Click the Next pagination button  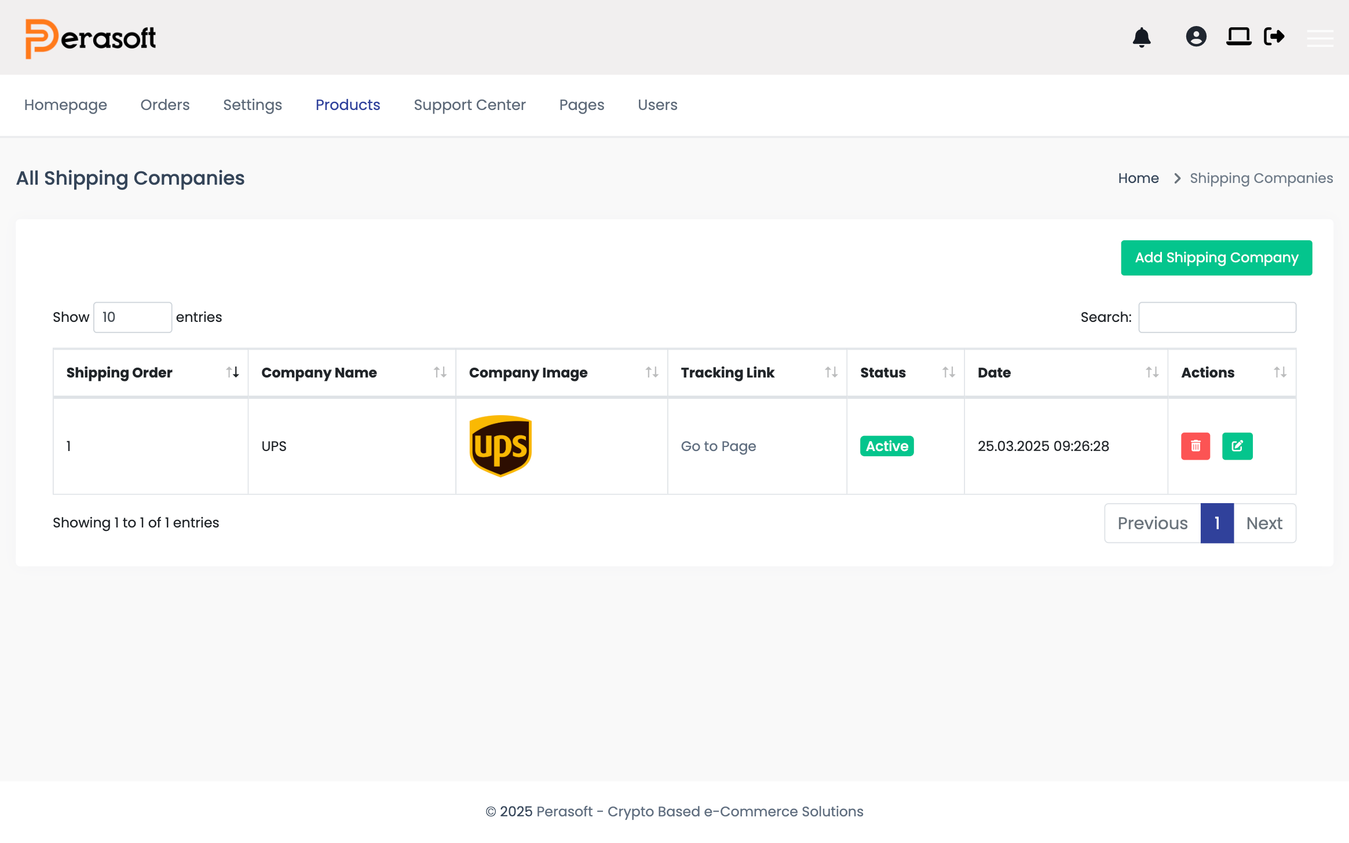(x=1264, y=523)
